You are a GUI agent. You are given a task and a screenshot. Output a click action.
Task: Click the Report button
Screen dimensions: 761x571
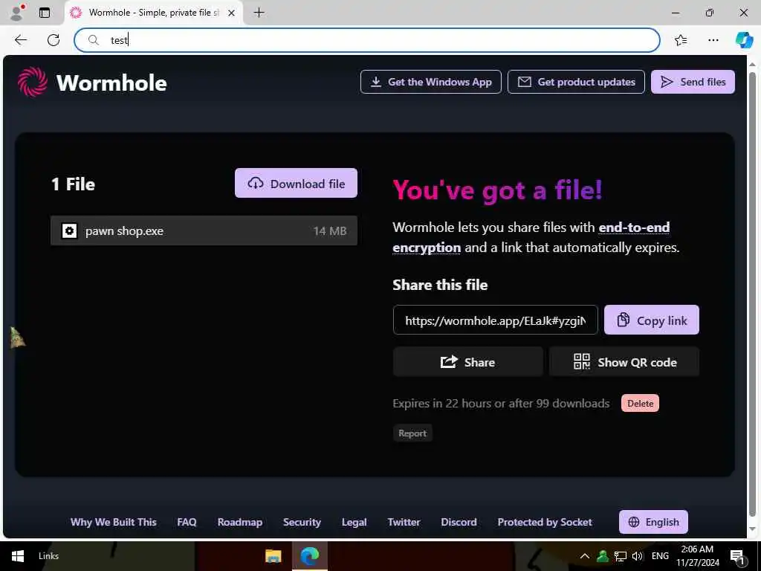(x=412, y=433)
